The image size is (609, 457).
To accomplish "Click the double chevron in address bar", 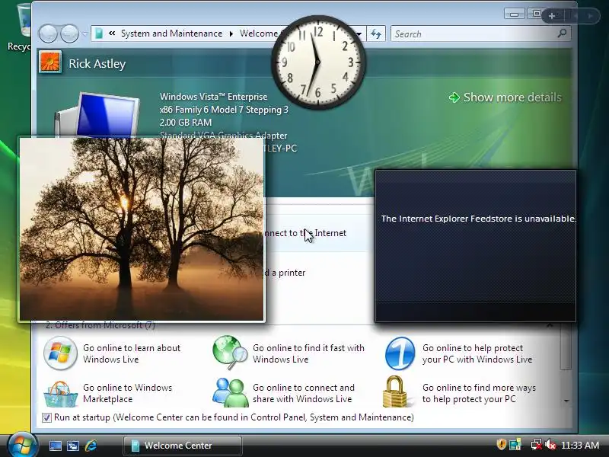I will click(x=112, y=34).
